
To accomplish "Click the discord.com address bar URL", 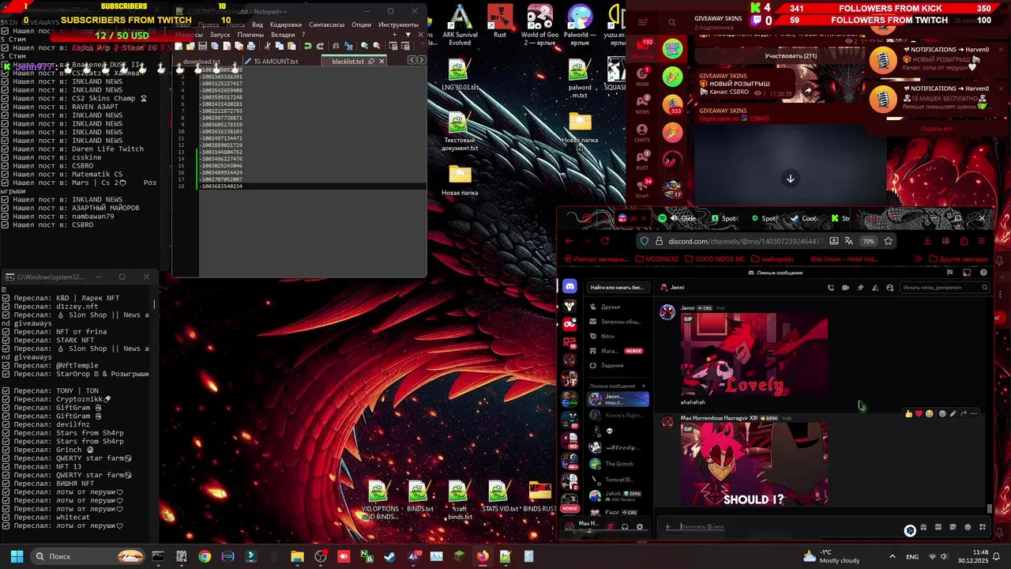I will point(745,241).
